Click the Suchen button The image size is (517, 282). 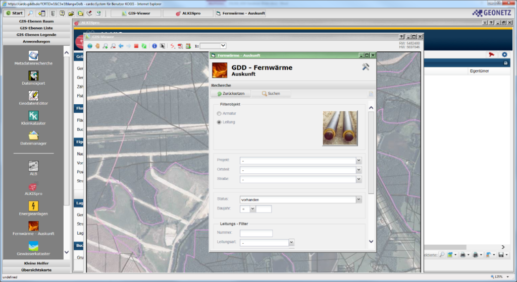coord(271,94)
